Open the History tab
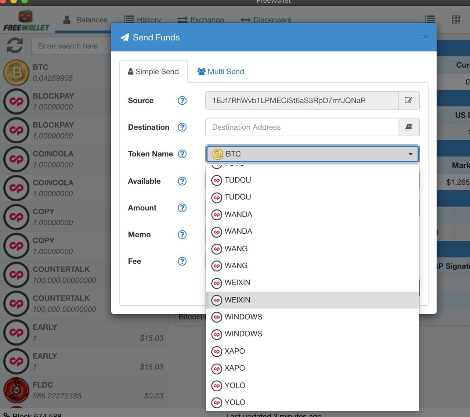Image resolution: width=470 pixels, height=417 pixels. (142, 20)
